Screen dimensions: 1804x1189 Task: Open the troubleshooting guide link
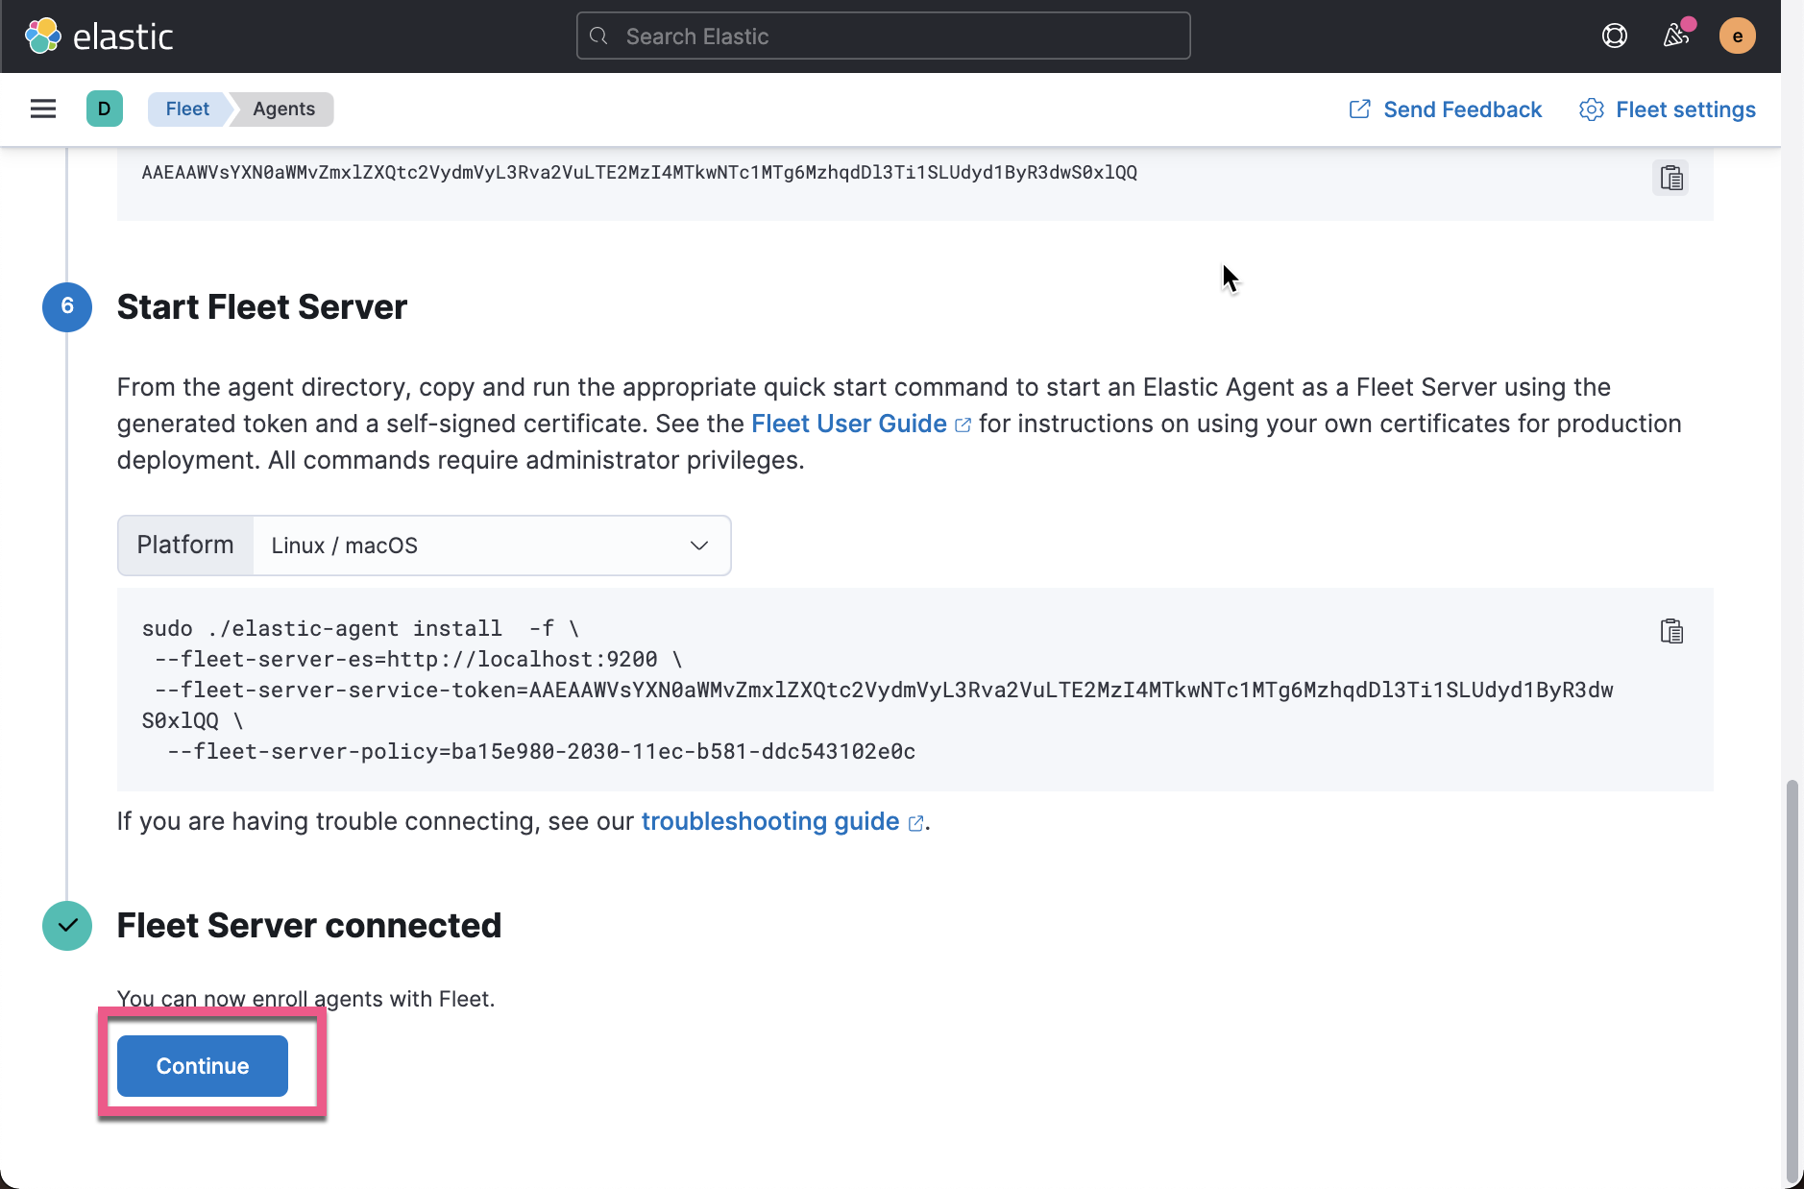pos(768,821)
